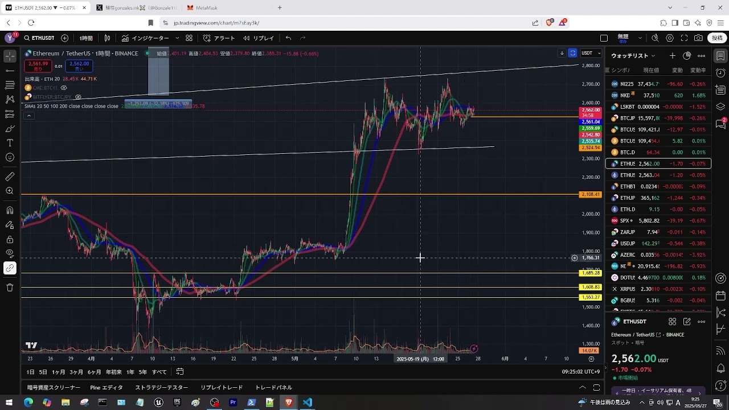This screenshot has height=410, width=729.
Task: Open the トレードパネル tab
Action: coord(273,387)
